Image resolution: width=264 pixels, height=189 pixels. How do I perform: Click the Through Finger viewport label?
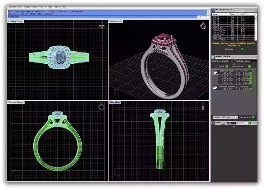(16, 102)
